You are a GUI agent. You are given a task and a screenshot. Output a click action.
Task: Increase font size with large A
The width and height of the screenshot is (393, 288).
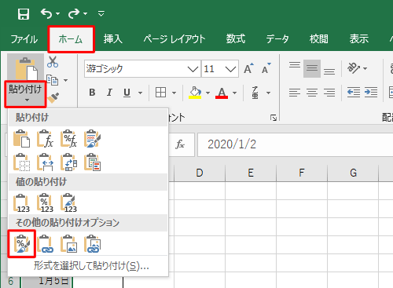pos(248,68)
